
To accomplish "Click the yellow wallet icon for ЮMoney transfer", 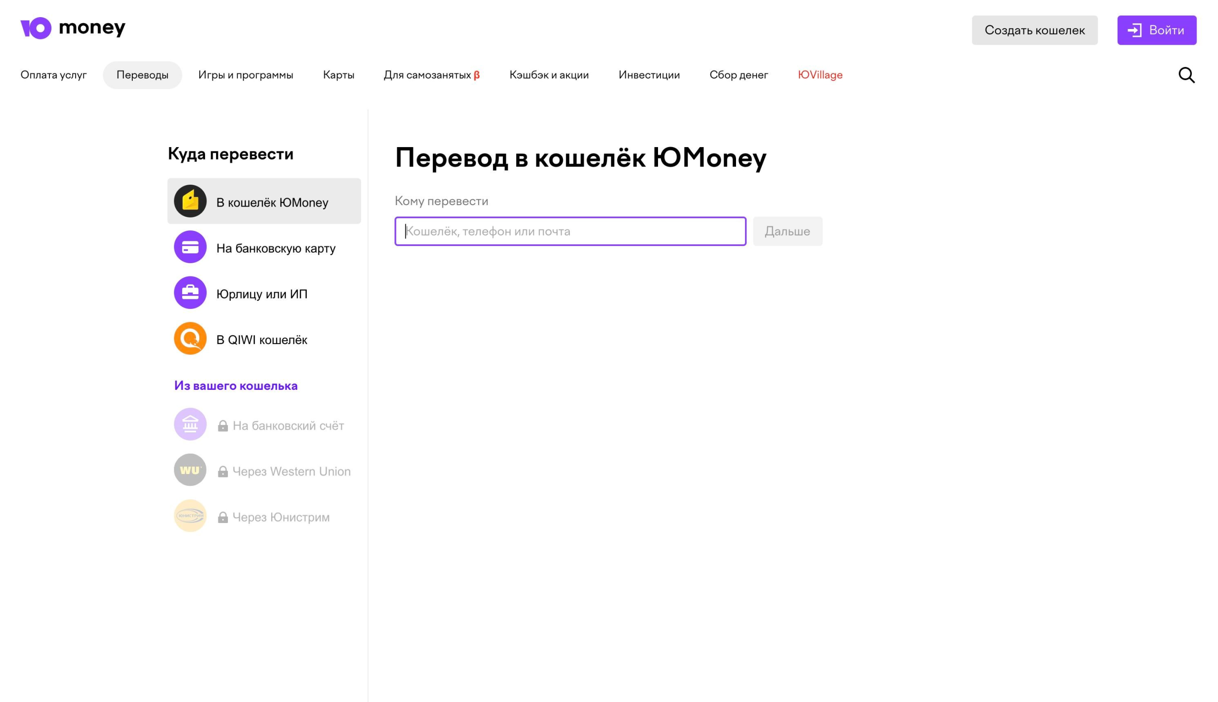I will [190, 201].
